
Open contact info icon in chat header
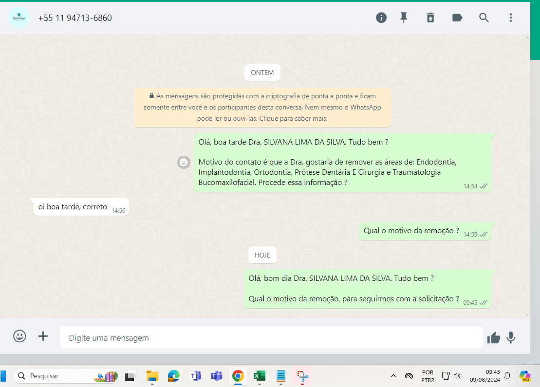click(x=381, y=18)
